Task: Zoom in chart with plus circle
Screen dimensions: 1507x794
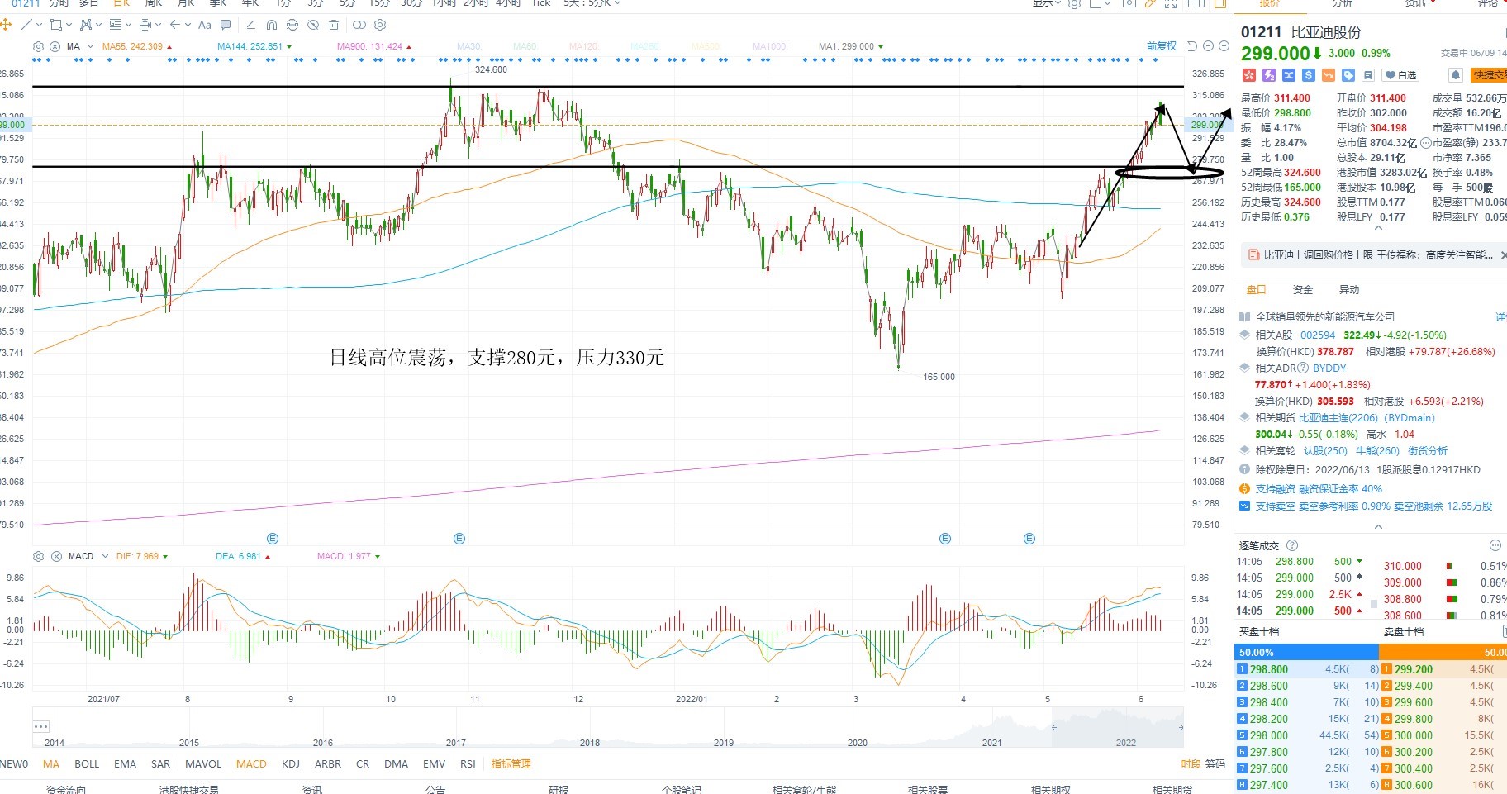Action: tap(1224, 46)
